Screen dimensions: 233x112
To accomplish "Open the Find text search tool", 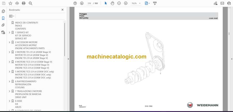I will point(31,3).
